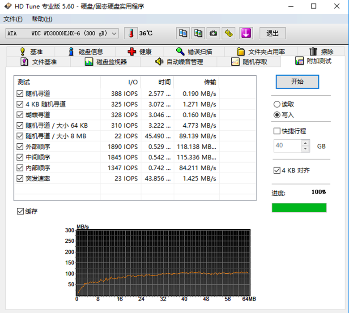Click the 1.425 MB/s burst rate value
349x313 pixels.
(200, 179)
